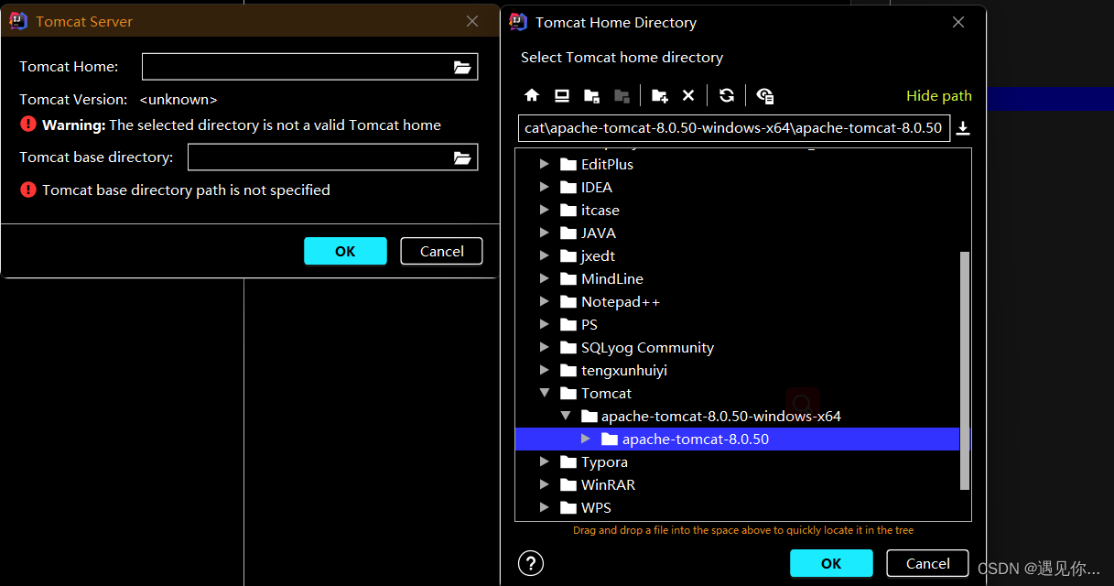Viewport: 1114px width, 586px height.
Task: Click the Tomcat folder icon in the tree
Action: tap(568, 394)
